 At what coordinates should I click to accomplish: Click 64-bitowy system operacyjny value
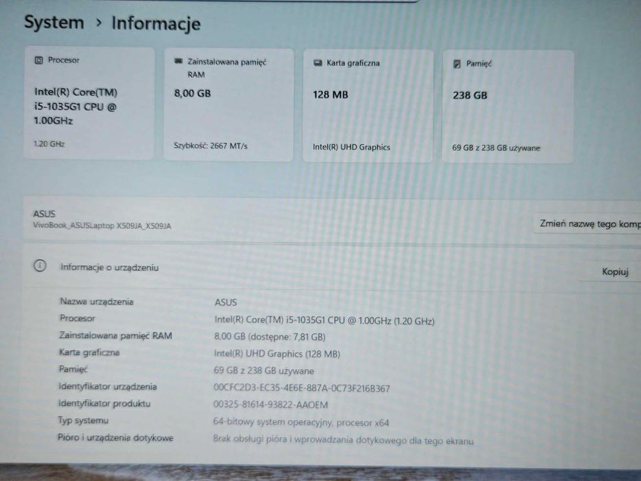point(301,422)
